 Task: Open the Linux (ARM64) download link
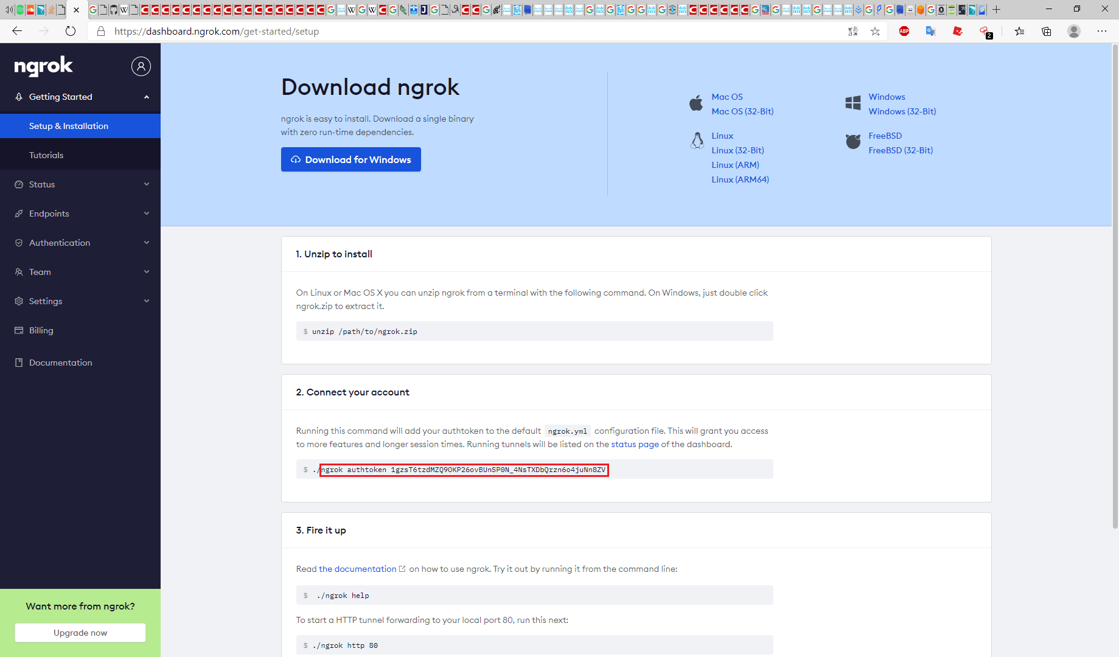pyautogui.click(x=740, y=179)
